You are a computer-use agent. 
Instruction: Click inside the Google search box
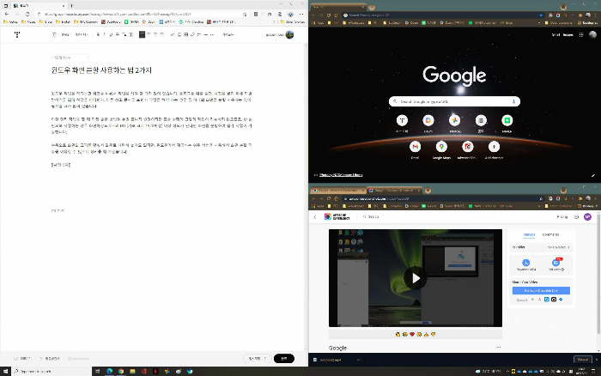(454, 101)
